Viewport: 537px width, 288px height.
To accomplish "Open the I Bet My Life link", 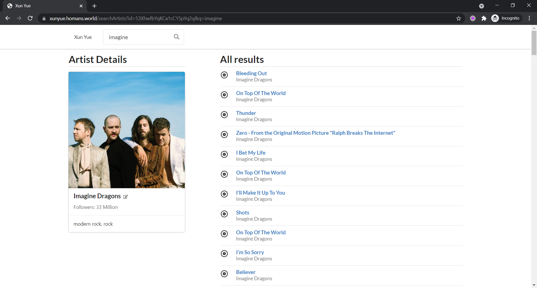I will point(251,153).
